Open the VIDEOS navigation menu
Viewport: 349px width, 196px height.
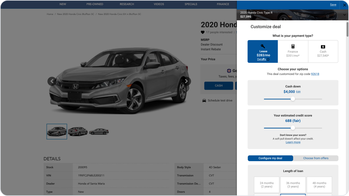coord(159,4)
